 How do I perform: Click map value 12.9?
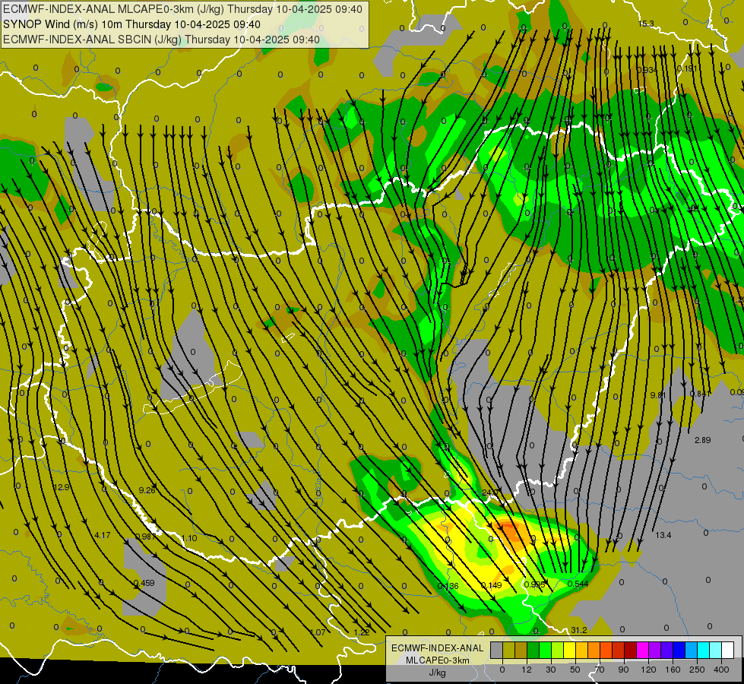click(62, 487)
